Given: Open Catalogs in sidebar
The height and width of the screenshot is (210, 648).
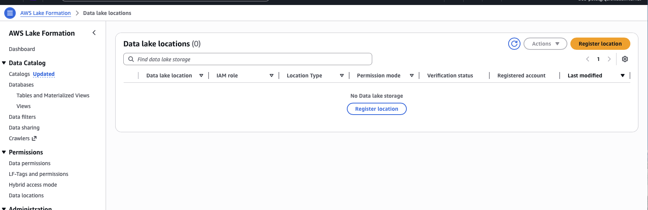Looking at the screenshot, I should pos(19,74).
